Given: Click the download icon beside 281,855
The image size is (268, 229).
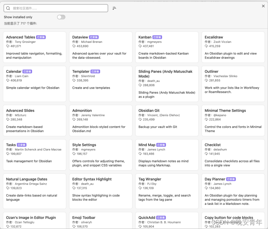Looking at the screenshot, I should coord(206,80).
